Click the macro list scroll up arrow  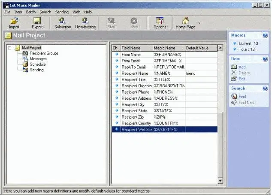220,48
